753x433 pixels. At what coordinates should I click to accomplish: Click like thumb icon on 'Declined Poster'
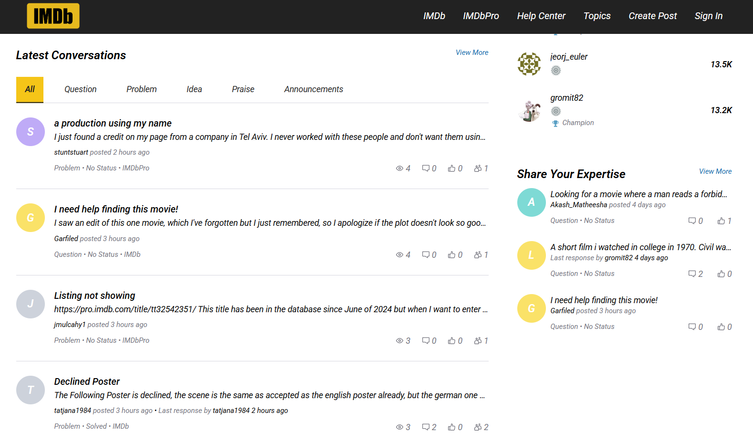pyautogui.click(x=451, y=427)
